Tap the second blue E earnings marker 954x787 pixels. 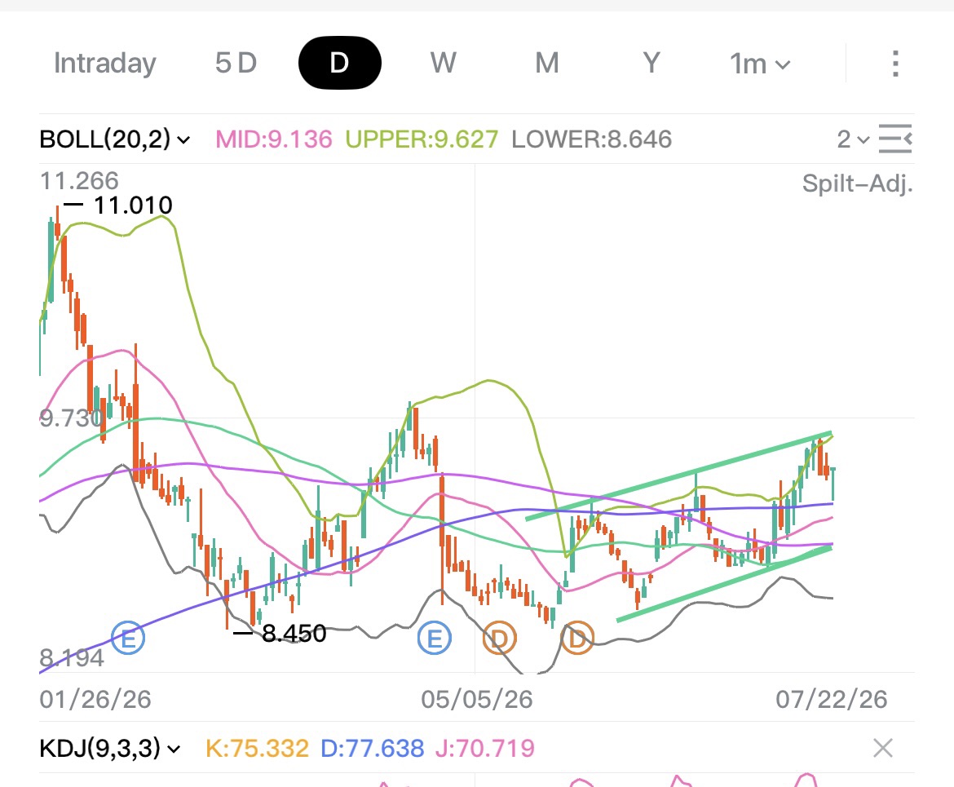pos(435,639)
